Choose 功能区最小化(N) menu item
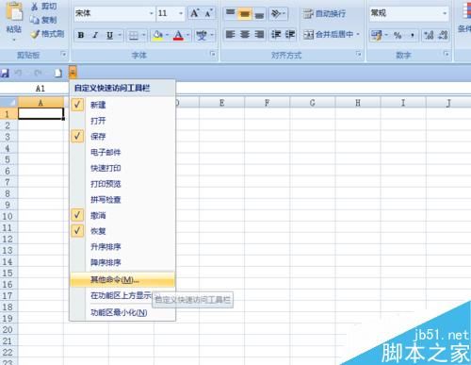The height and width of the screenshot is (365, 471). click(122, 312)
